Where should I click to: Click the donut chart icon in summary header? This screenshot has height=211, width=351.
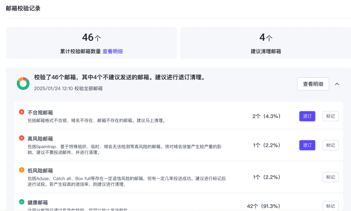coord(23,83)
